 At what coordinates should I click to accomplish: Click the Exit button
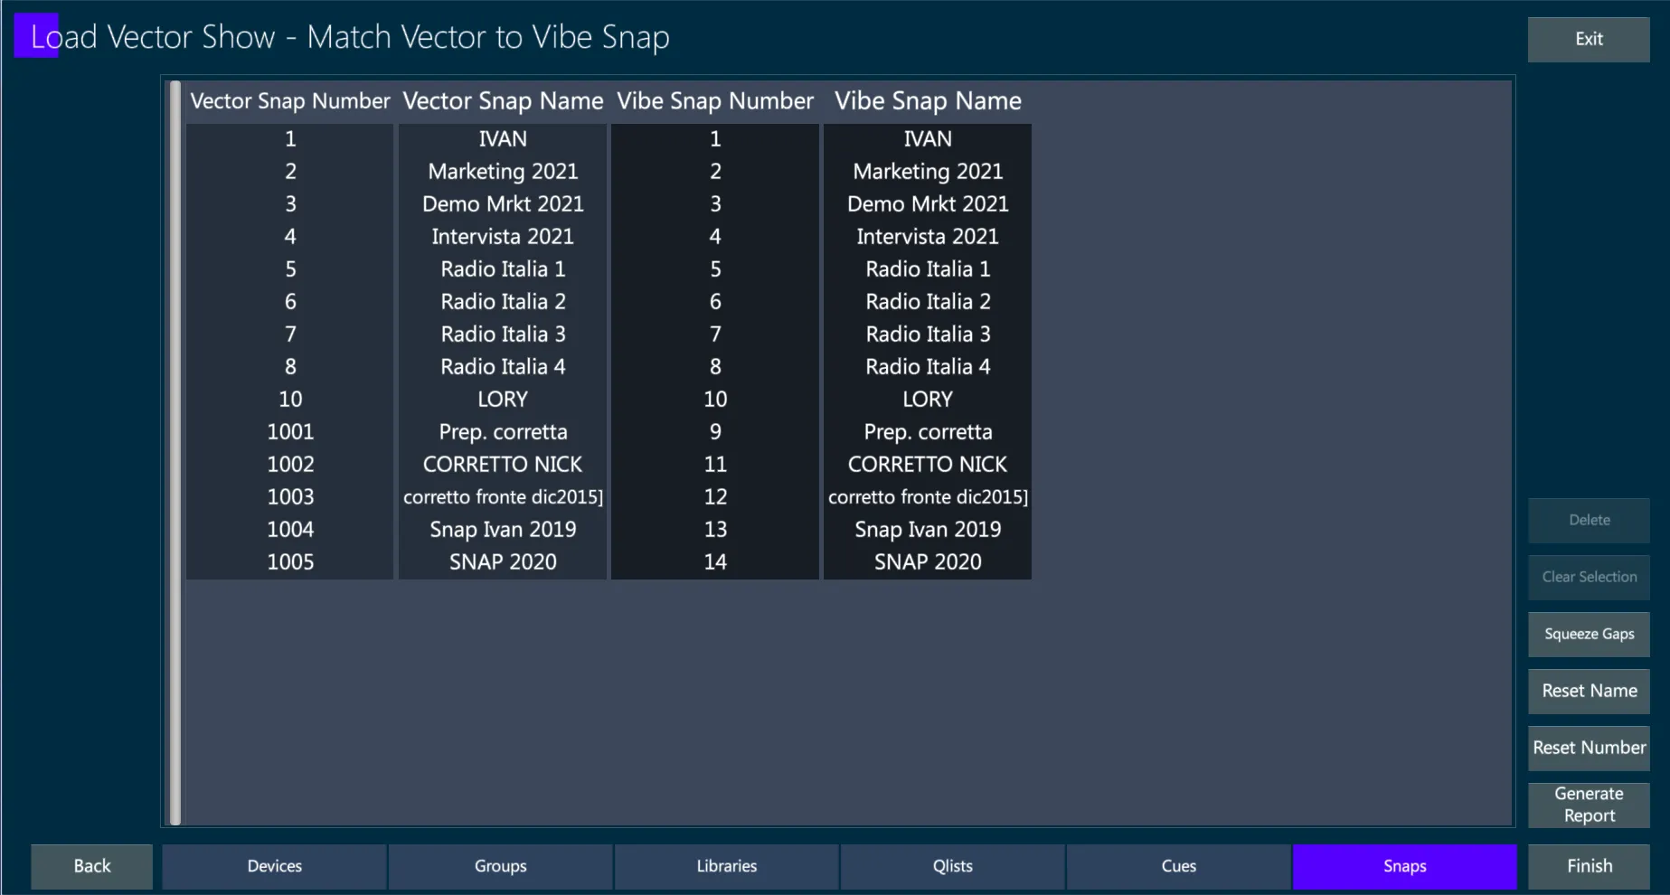pos(1589,39)
